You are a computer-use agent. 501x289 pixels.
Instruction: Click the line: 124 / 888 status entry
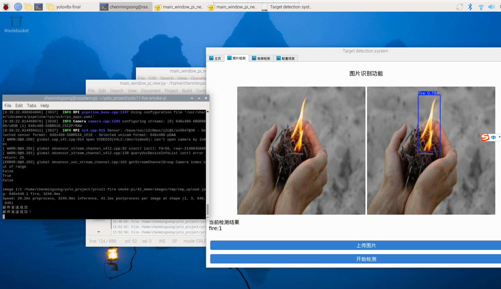click(x=103, y=241)
